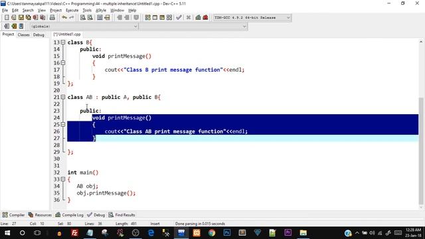Collapse fold marker at line 25
This screenshot has height=239, width=425.
pos(63,124)
